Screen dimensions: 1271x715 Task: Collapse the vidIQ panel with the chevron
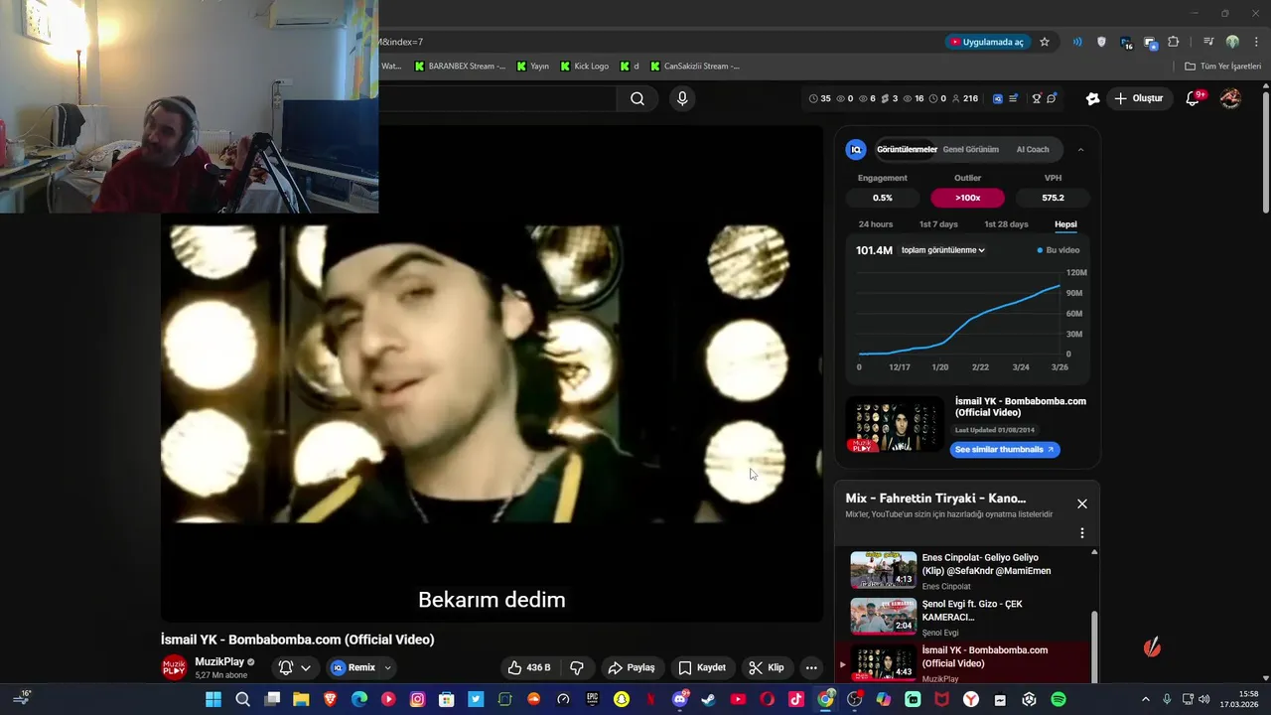1080,149
